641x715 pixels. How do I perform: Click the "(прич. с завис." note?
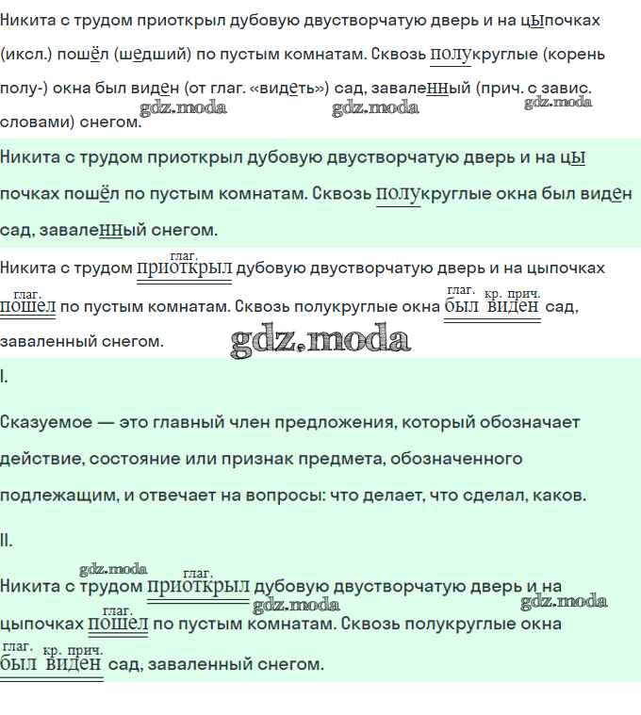(534, 90)
